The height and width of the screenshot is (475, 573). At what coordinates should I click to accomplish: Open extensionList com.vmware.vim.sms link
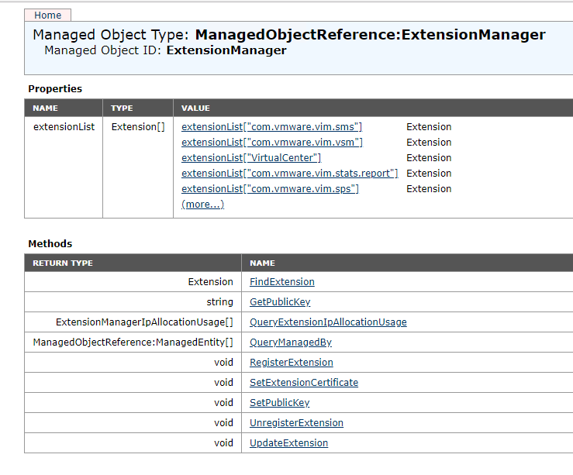click(x=271, y=126)
